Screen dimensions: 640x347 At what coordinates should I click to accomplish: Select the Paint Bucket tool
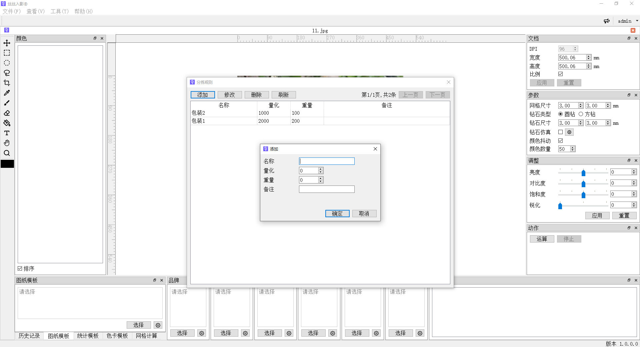coord(7,123)
